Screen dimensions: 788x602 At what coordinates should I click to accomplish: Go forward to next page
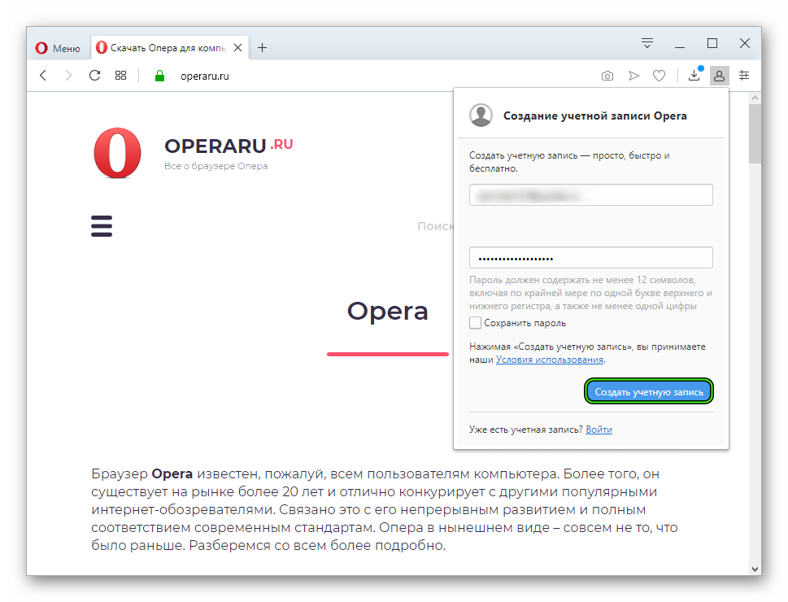click(x=68, y=76)
